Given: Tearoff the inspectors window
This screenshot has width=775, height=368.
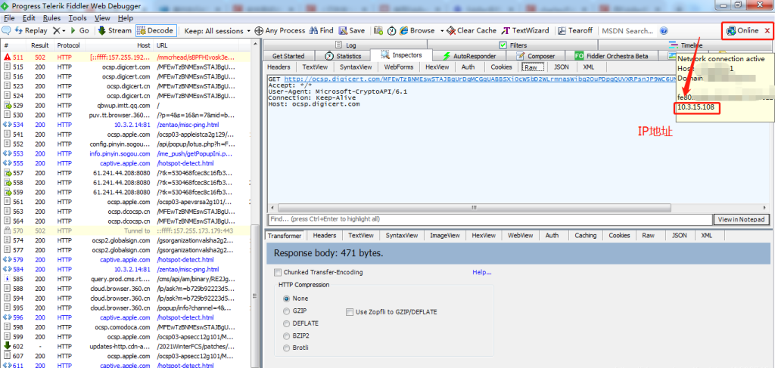Looking at the screenshot, I should [x=575, y=30].
